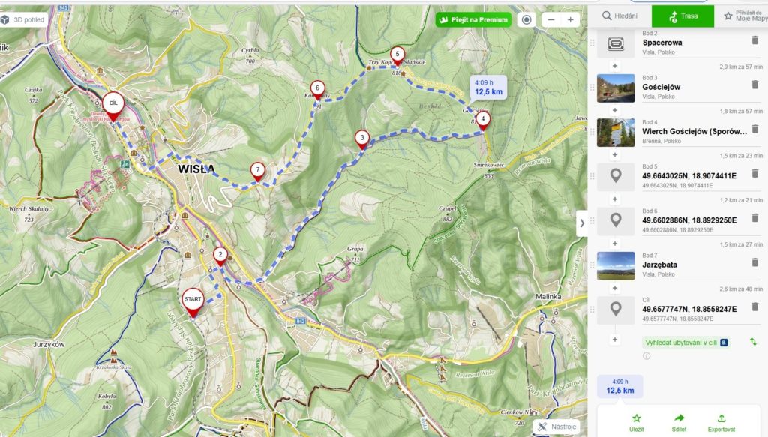Export the route with Exportovat
The image size is (768, 437).
pyautogui.click(x=721, y=423)
